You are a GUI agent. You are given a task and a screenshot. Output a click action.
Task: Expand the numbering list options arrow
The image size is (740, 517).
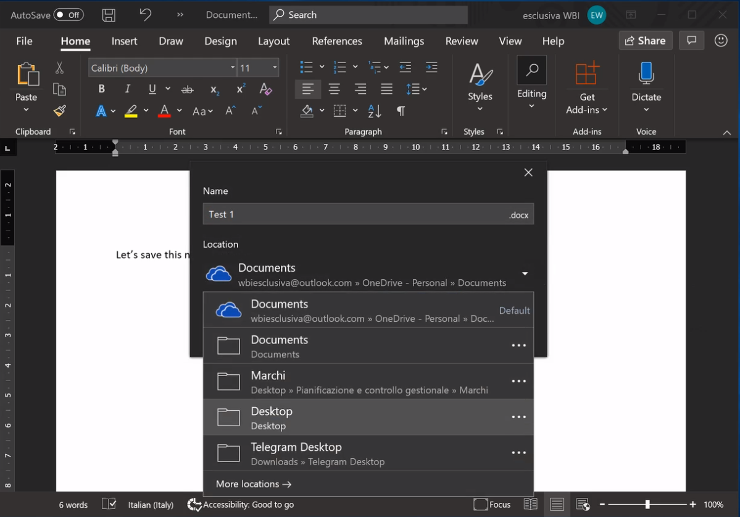[x=355, y=67]
